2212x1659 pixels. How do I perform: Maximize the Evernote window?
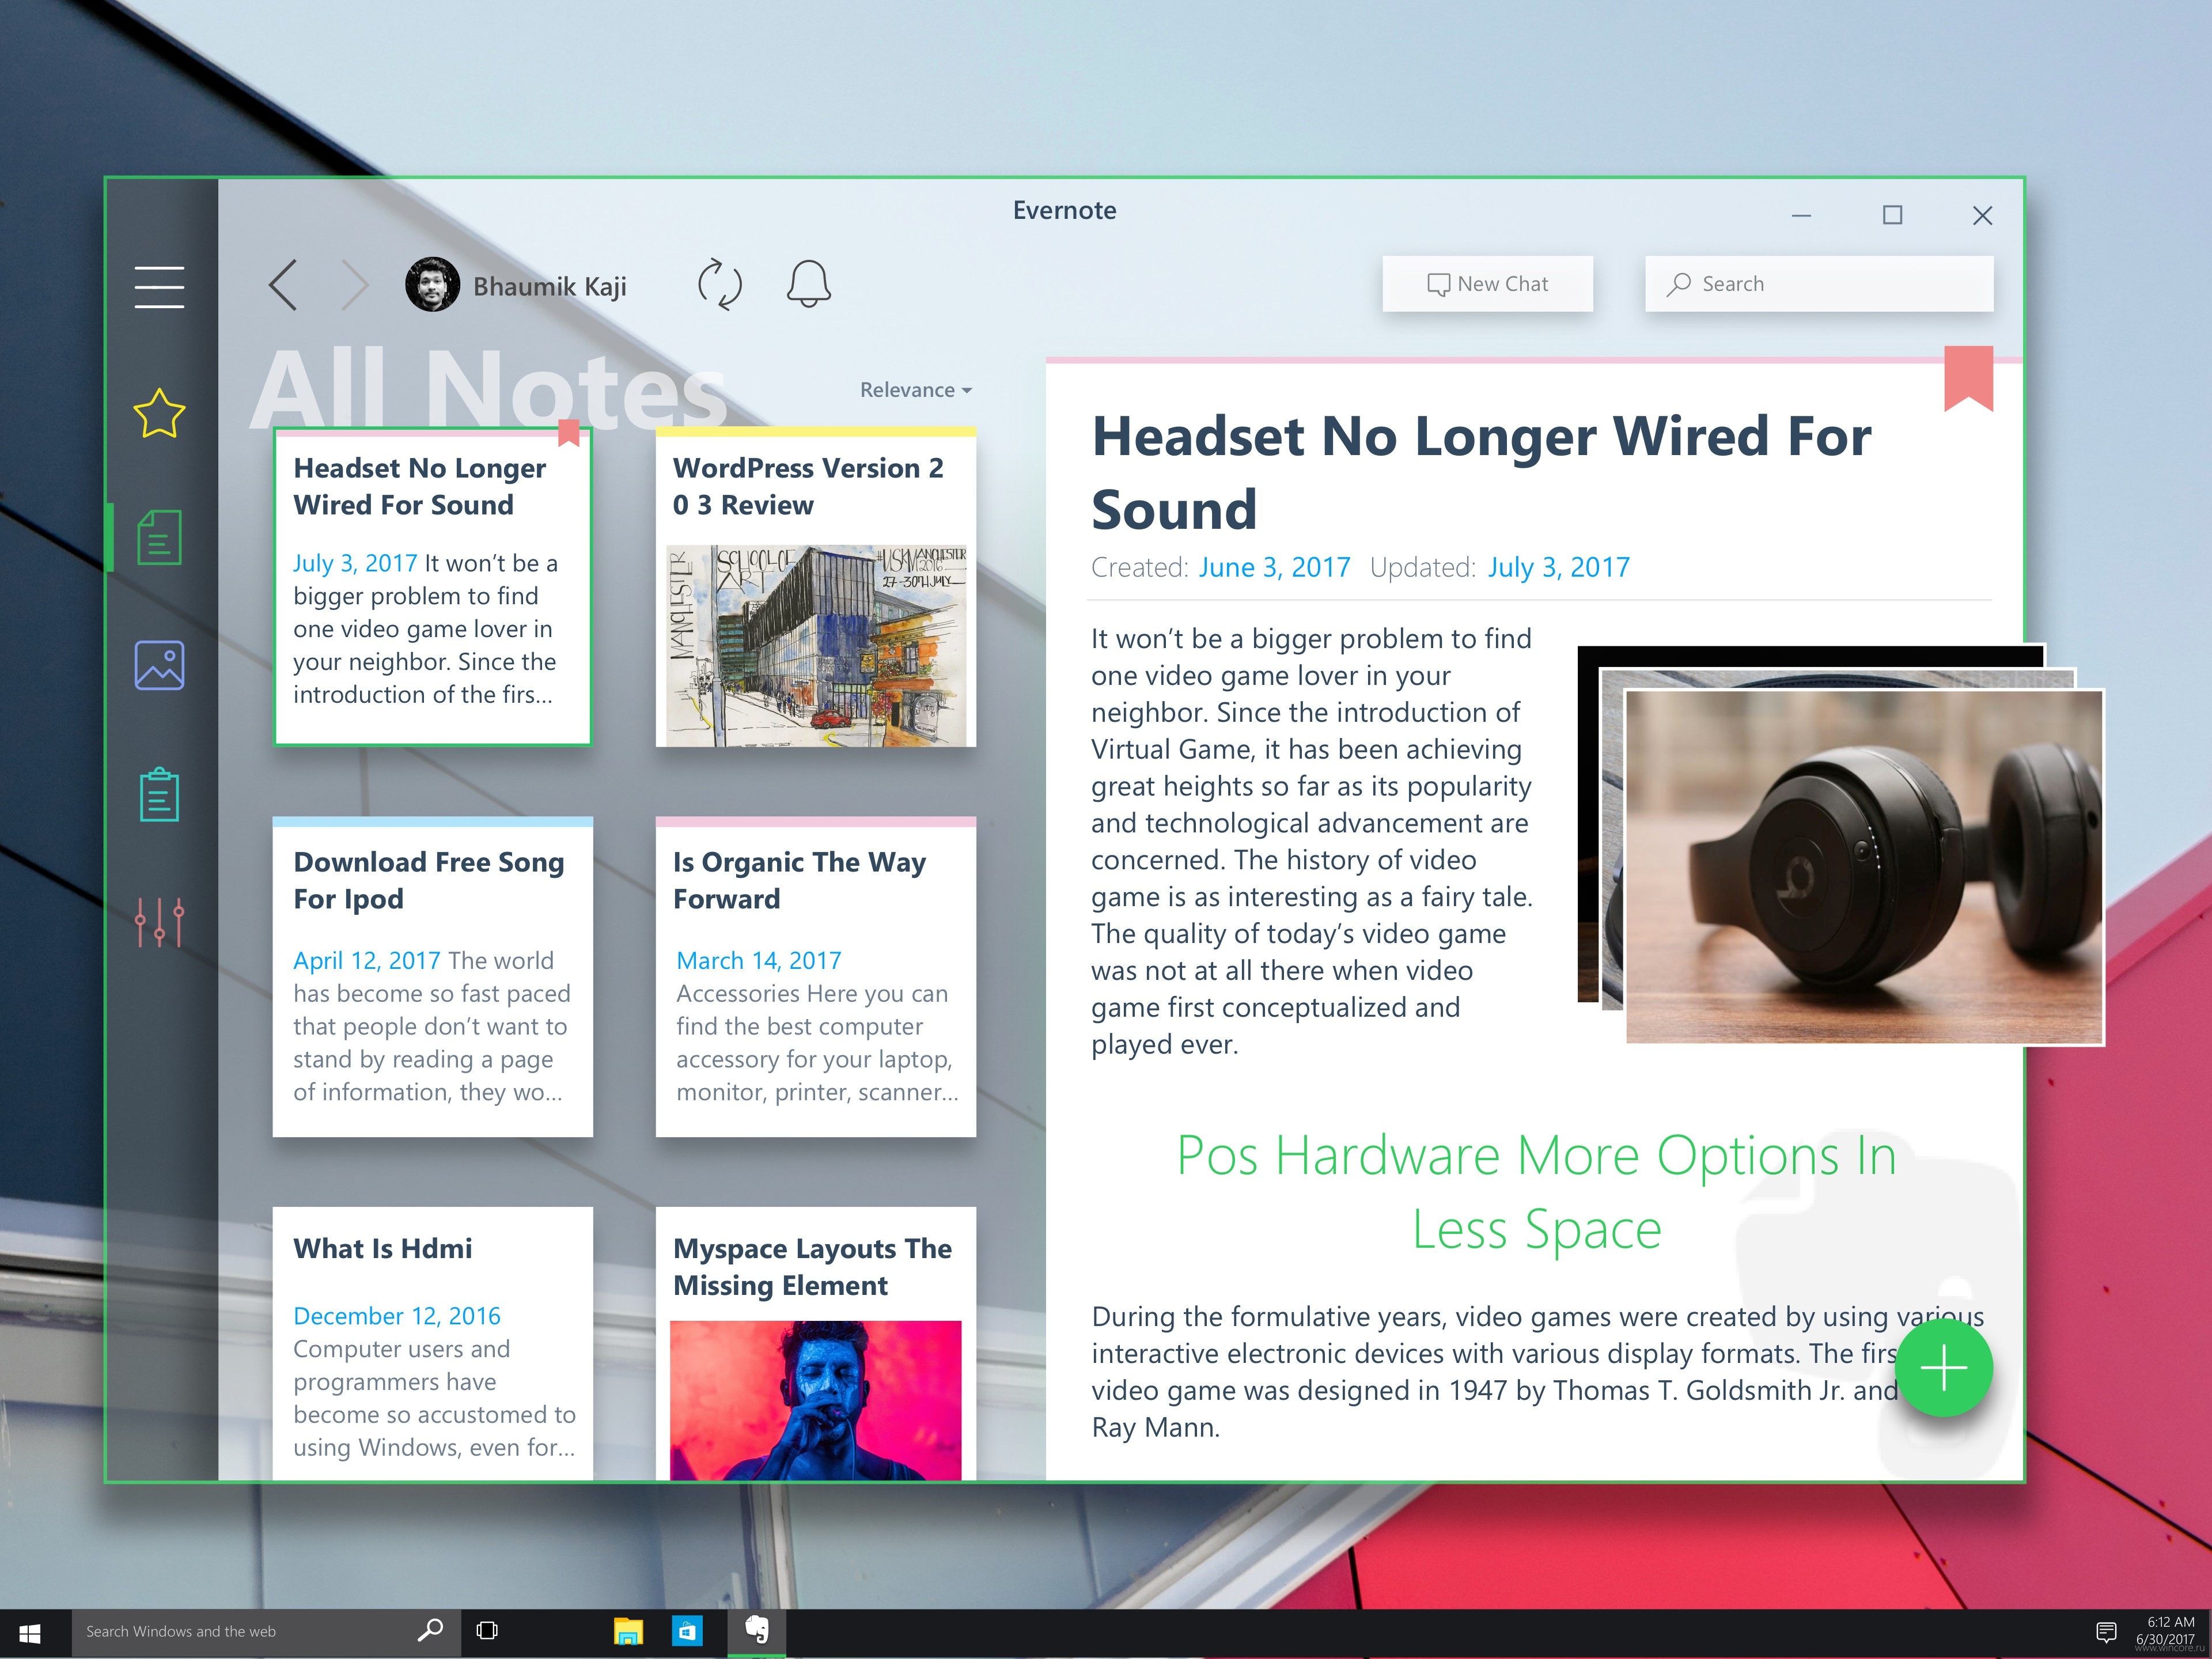[x=1892, y=215]
